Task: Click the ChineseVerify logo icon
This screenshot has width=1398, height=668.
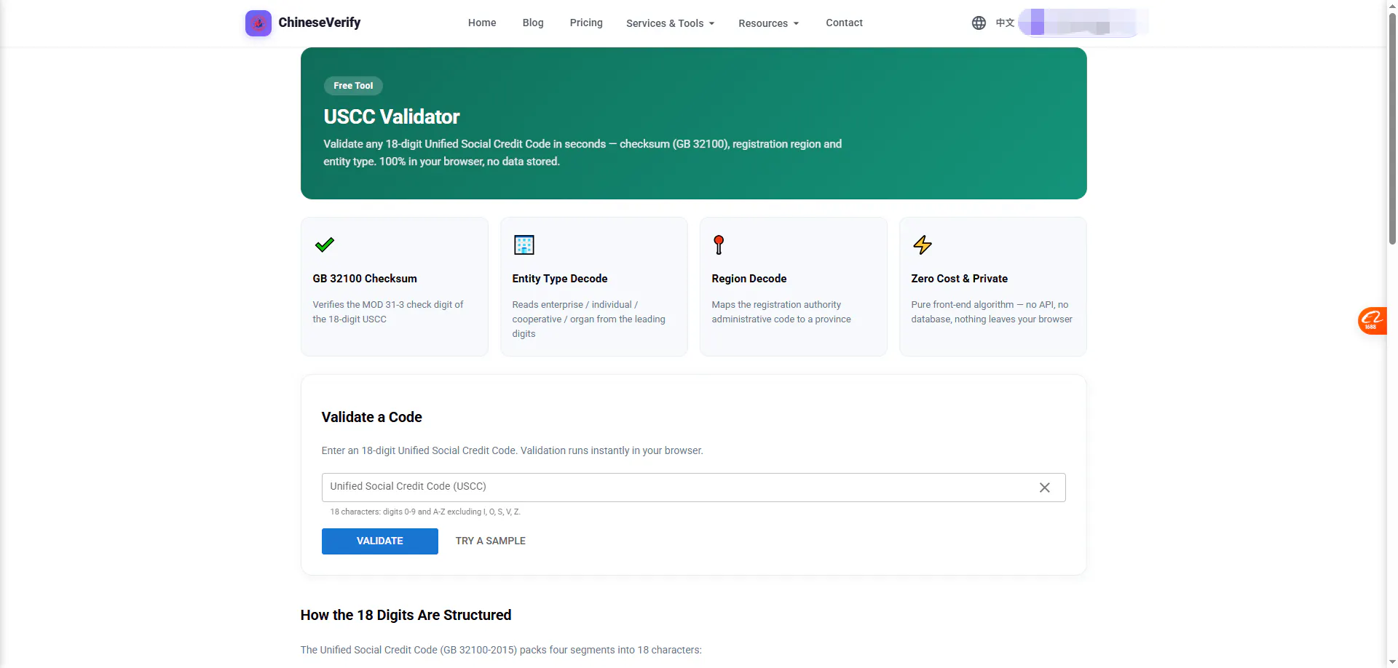Action: [258, 23]
